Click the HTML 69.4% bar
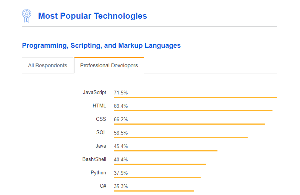300x195 pixels. (193, 110)
